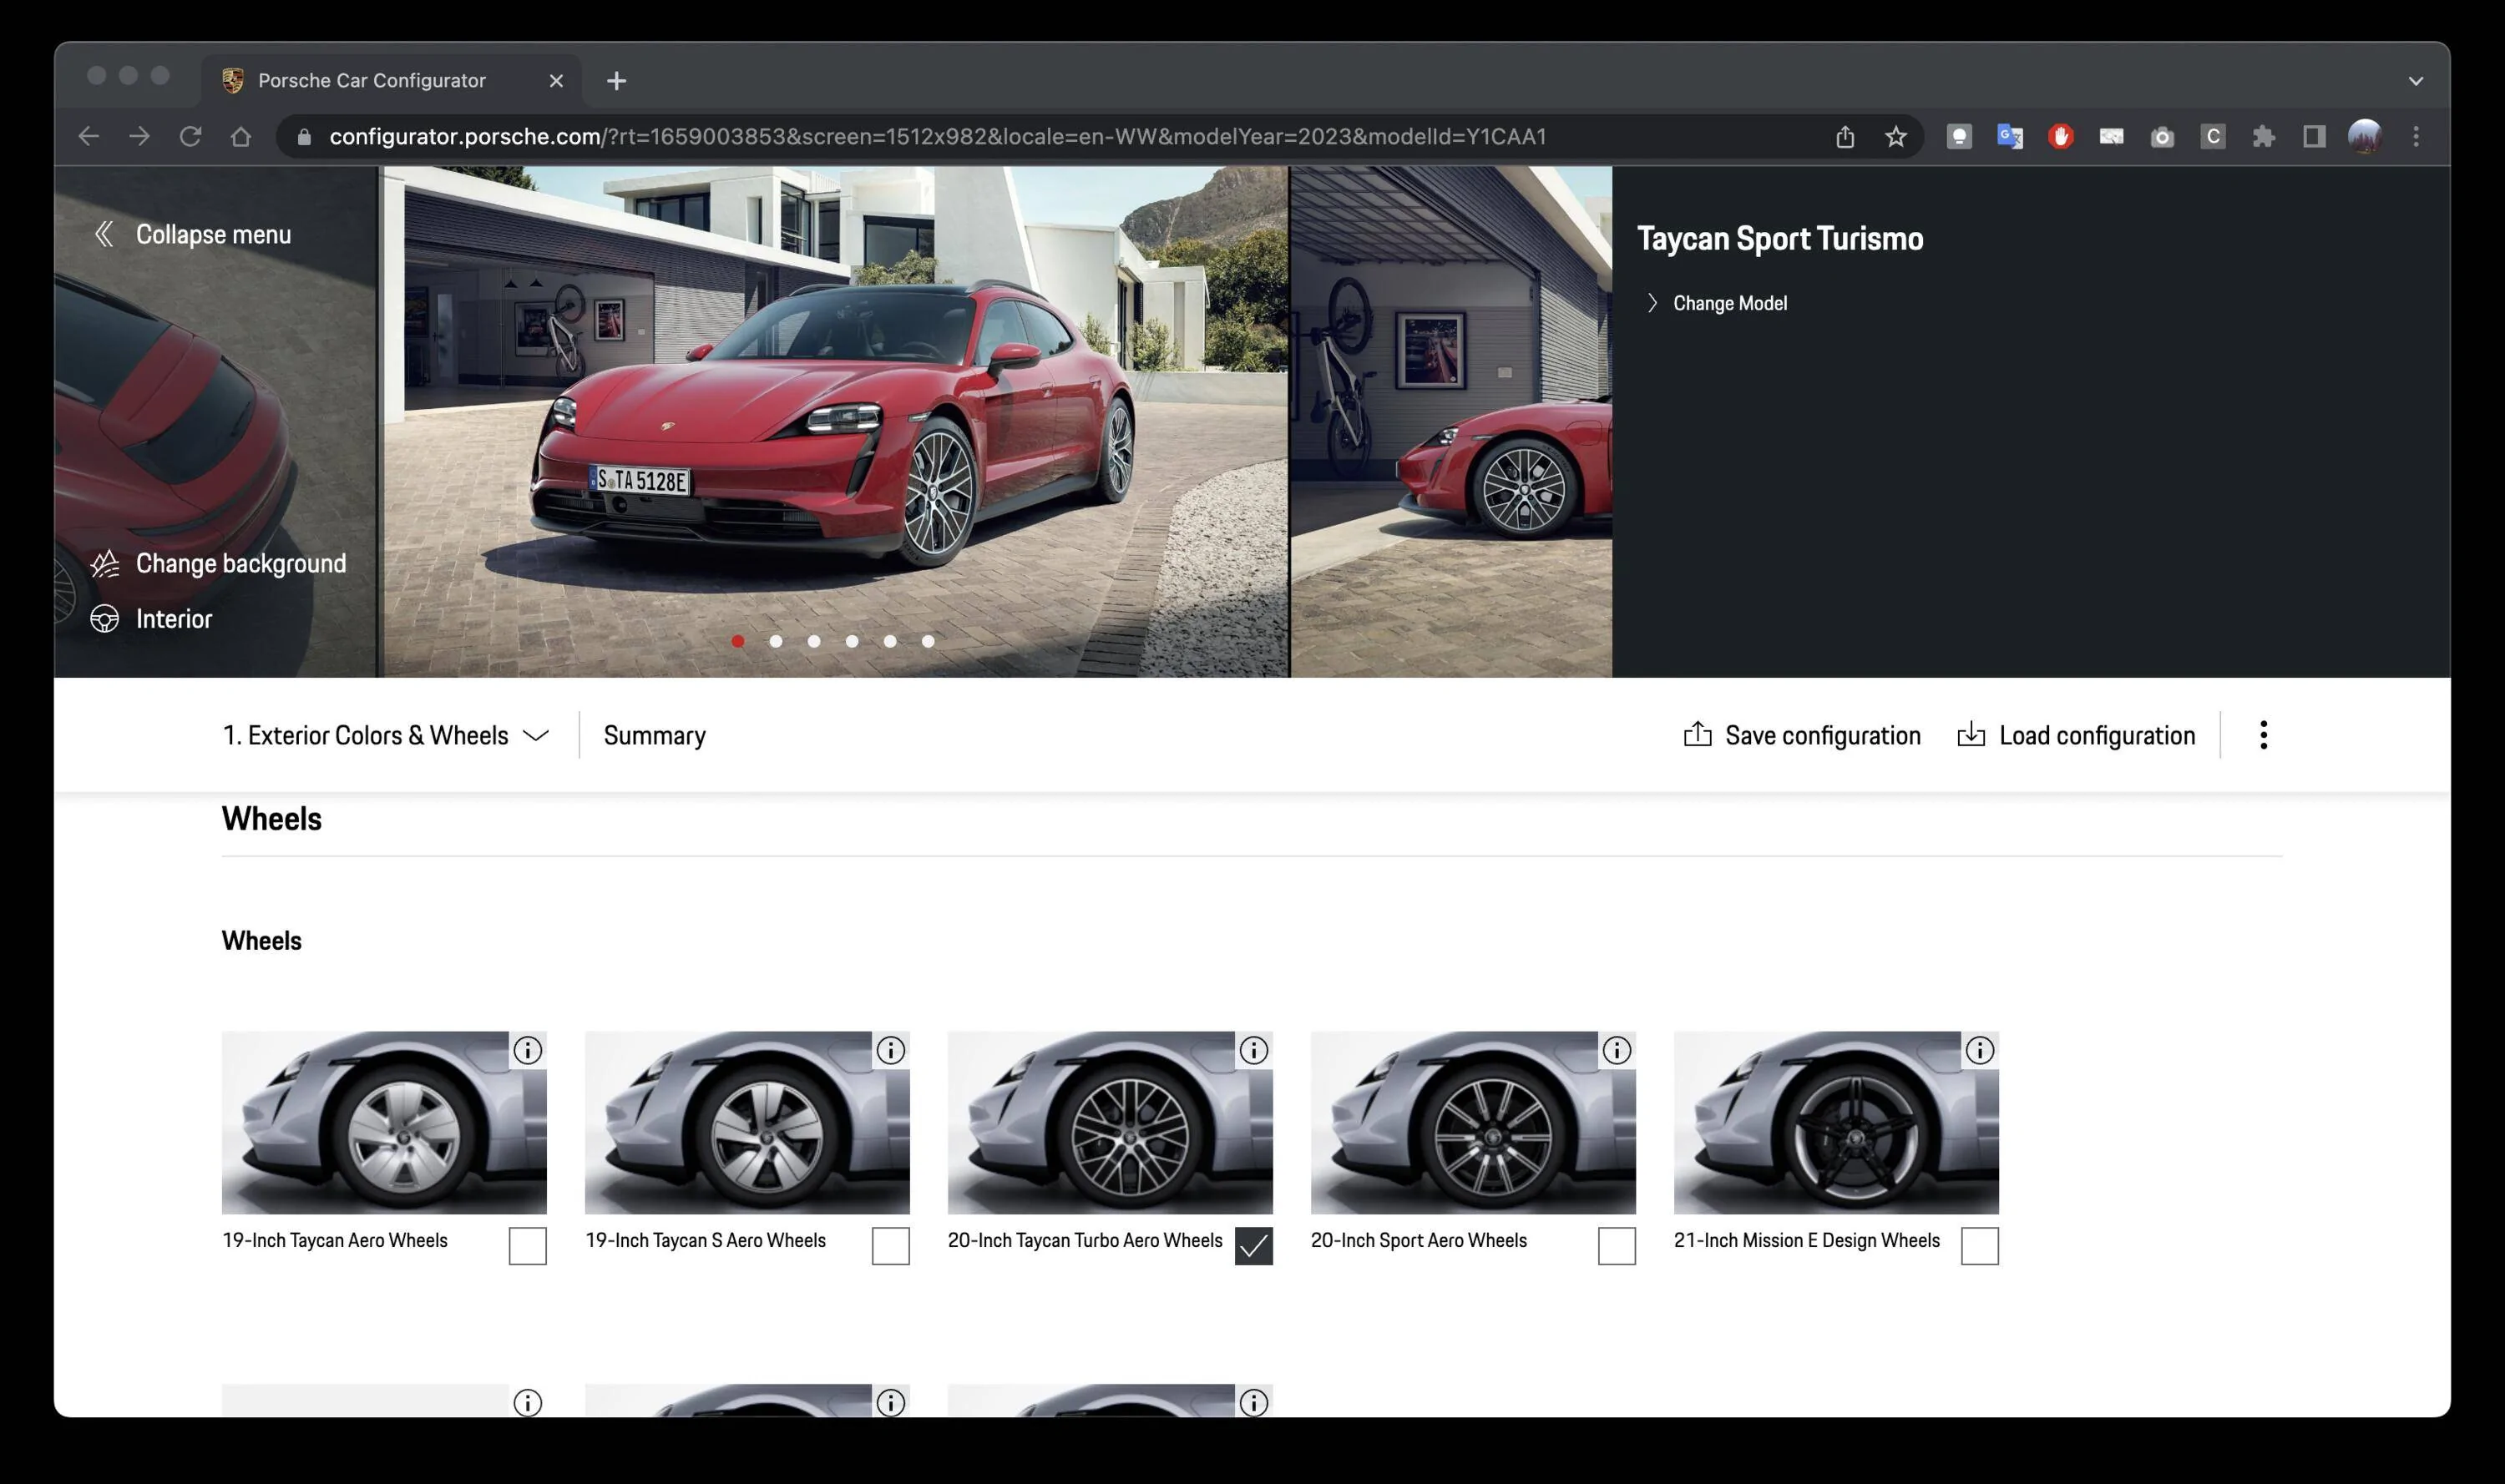2505x1484 pixels.
Task: Open the three-dot more options menu
Action: 2264,735
